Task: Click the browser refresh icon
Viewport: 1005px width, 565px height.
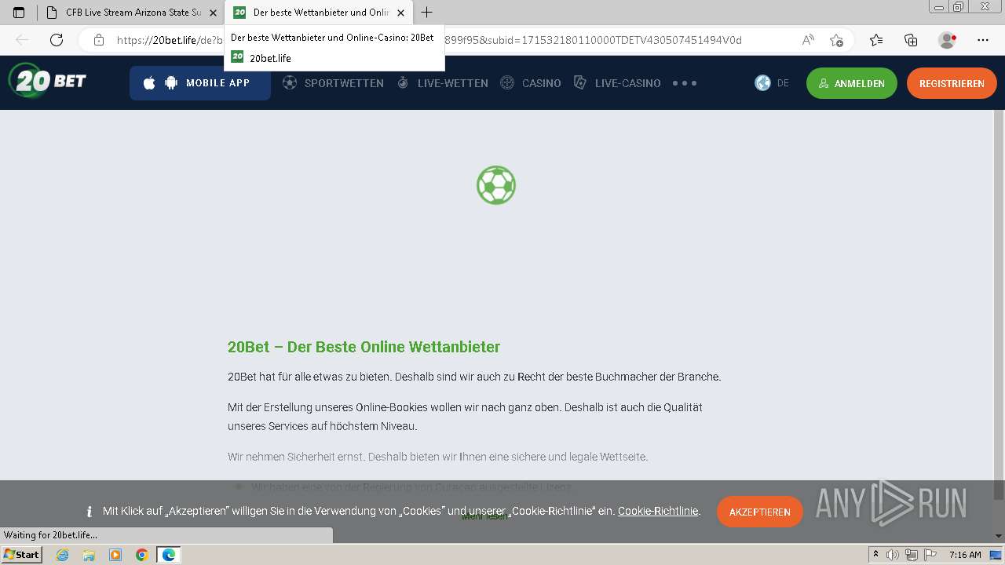Action: pyautogui.click(x=57, y=40)
